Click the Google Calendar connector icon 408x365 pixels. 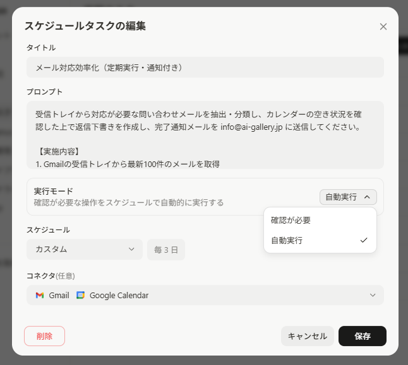click(80, 295)
